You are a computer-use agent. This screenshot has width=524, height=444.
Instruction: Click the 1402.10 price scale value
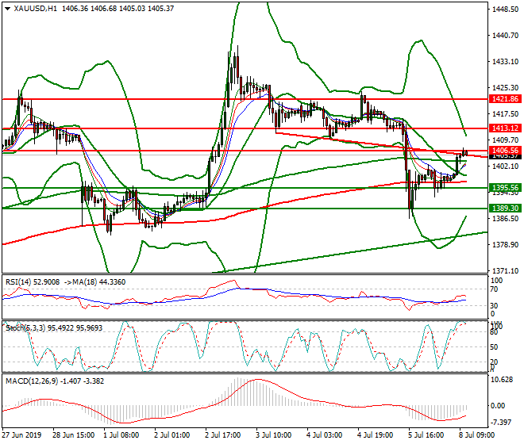pos(505,166)
